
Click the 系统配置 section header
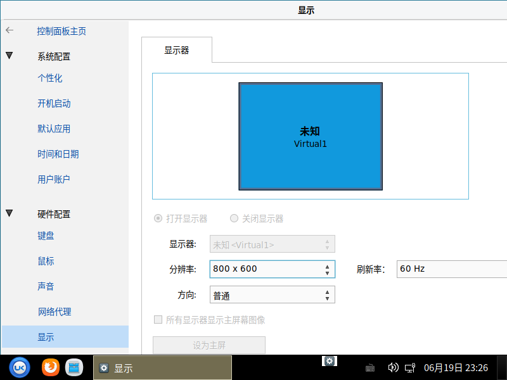[x=54, y=56]
